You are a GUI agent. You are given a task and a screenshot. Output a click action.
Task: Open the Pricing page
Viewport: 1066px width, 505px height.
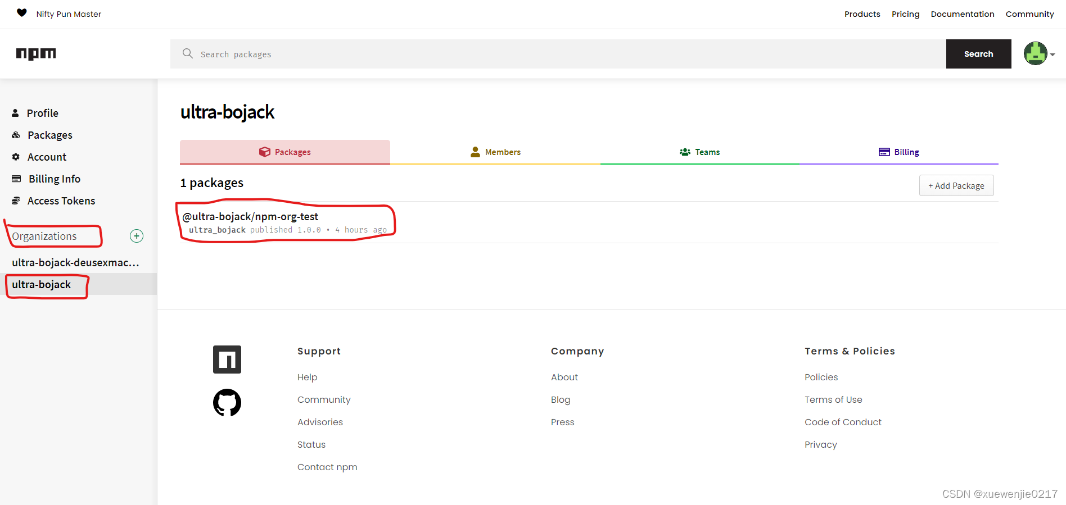tap(905, 14)
